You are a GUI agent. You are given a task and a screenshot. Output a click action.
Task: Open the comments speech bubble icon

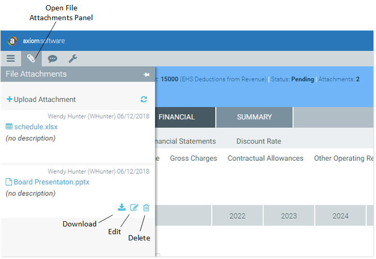pos(52,58)
